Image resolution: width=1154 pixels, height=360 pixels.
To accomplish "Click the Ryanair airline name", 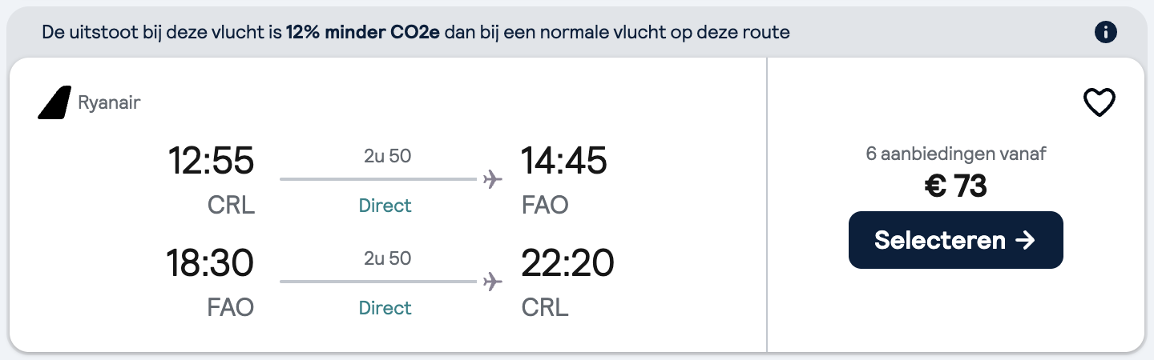I will coord(109,102).
